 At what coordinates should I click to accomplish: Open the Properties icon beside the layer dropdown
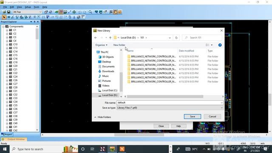click(x=46, y=12)
